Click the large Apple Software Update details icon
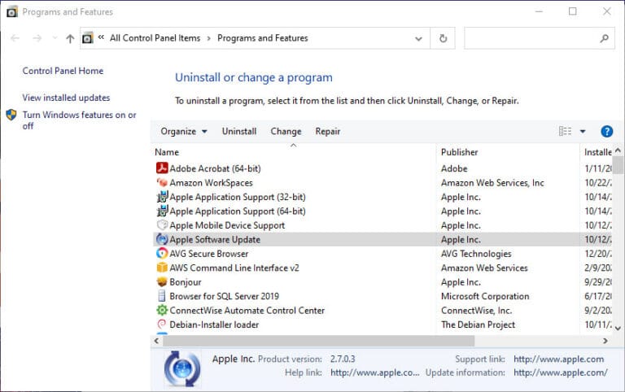The height and width of the screenshot is (392, 625). tap(182, 369)
